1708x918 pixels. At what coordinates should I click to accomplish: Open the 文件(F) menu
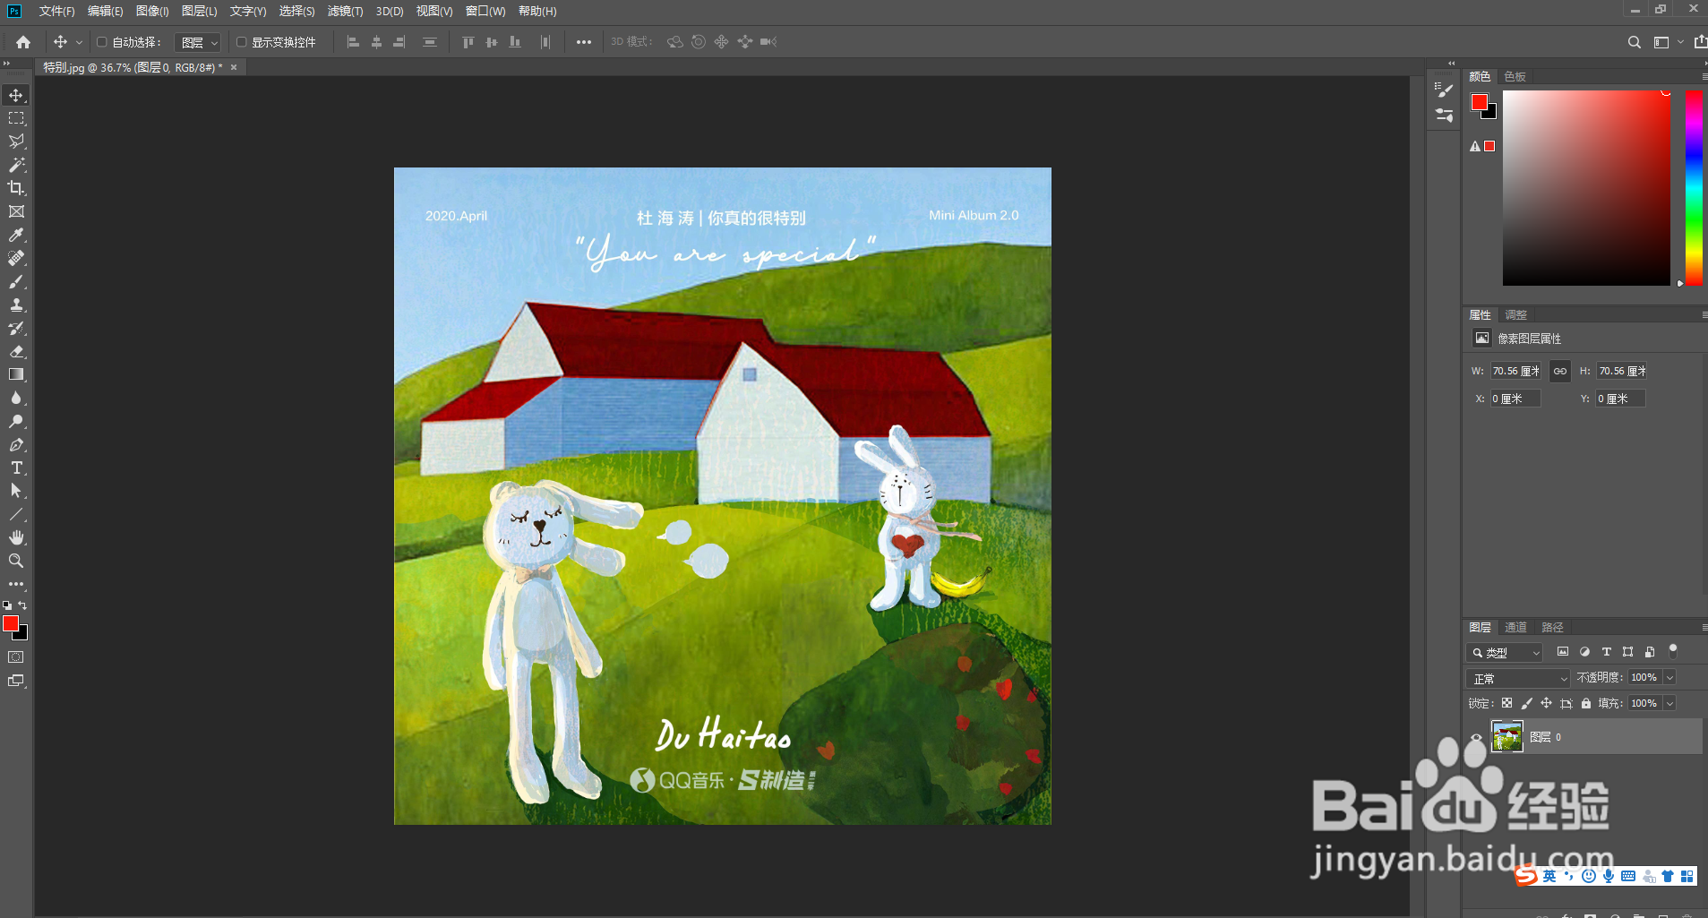point(56,11)
